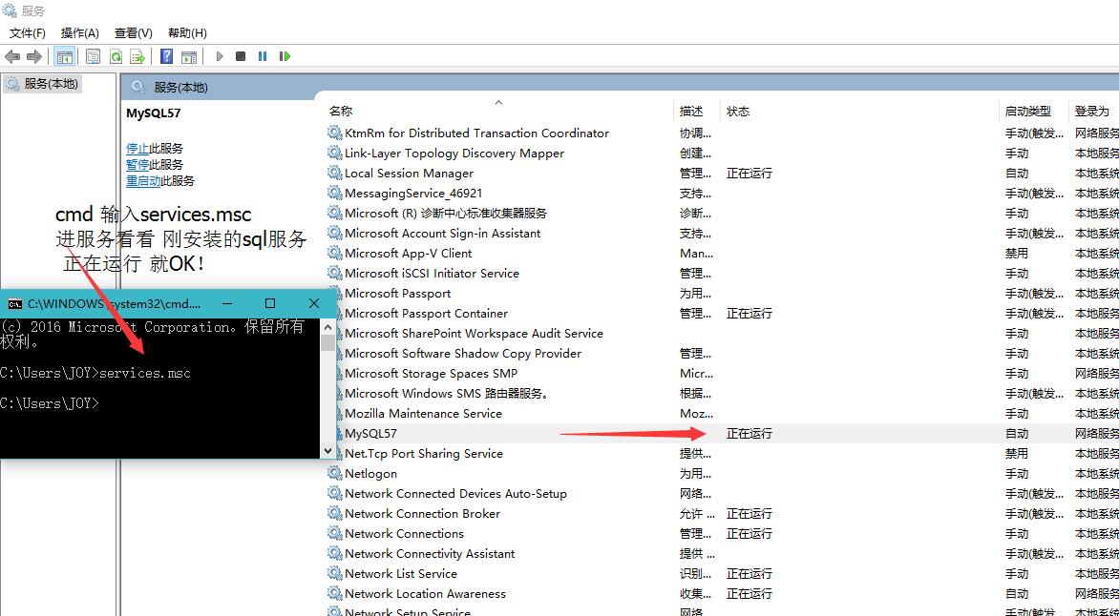Viewport: 1119px width, 616px height.
Task: Click the Restart Service icon
Action: (x=285, y=56)
